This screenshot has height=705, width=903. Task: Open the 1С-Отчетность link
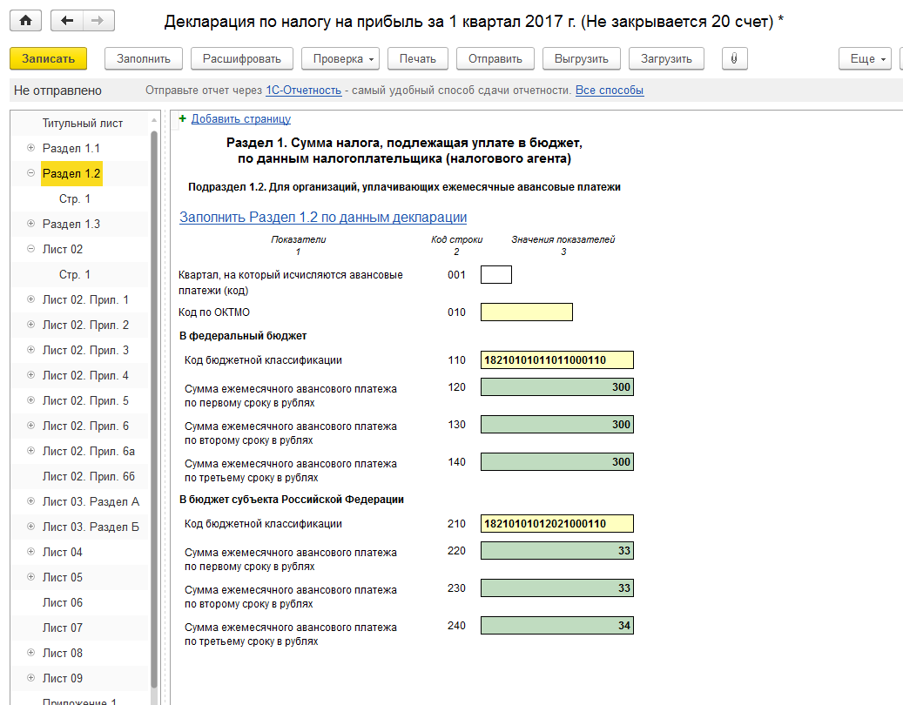tap(302, 91)
